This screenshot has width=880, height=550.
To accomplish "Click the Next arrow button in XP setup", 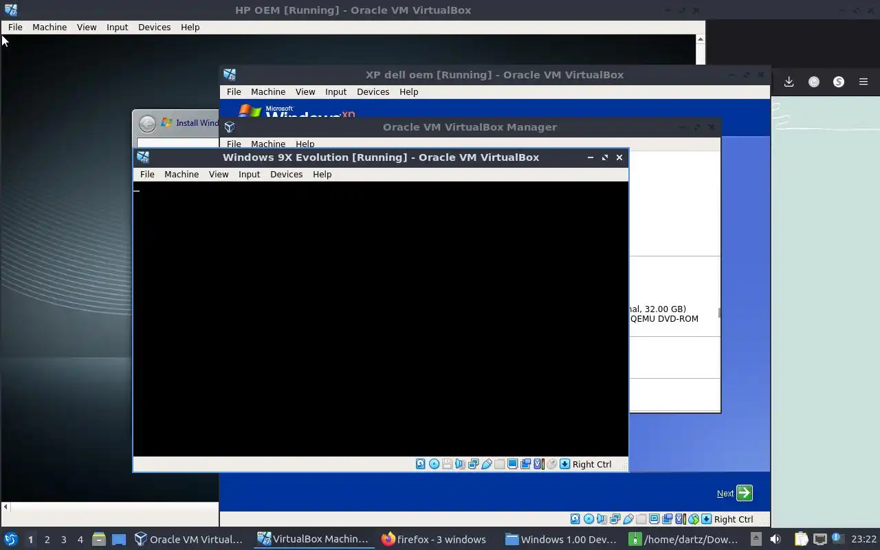I will [744, 493].
